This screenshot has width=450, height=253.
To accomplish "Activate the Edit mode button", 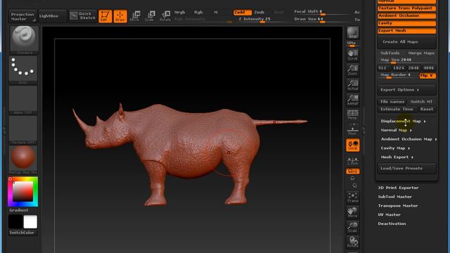I will pyautogui.click(x=105, y=16).
